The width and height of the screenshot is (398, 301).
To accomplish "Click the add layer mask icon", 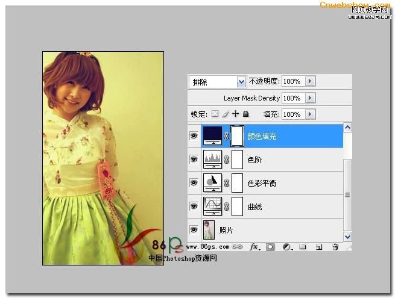I will pyautogui.click(x=270, y=247).
